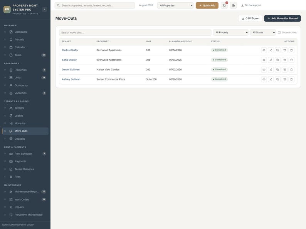Duplicate Sofia Okafor move-out record

277,60
